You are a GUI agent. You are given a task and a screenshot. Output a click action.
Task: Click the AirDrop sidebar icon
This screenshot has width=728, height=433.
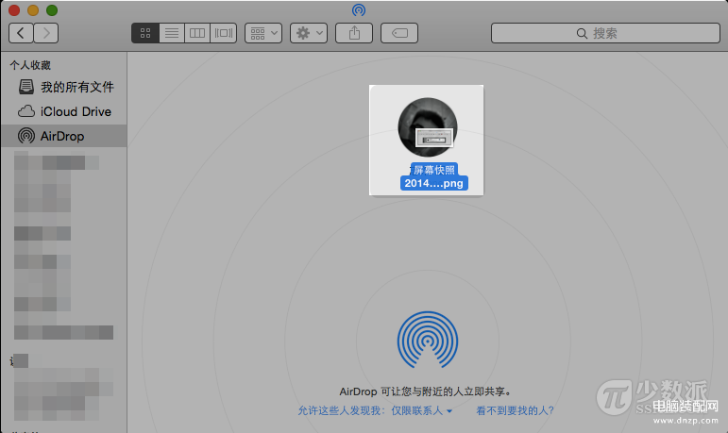26,136
